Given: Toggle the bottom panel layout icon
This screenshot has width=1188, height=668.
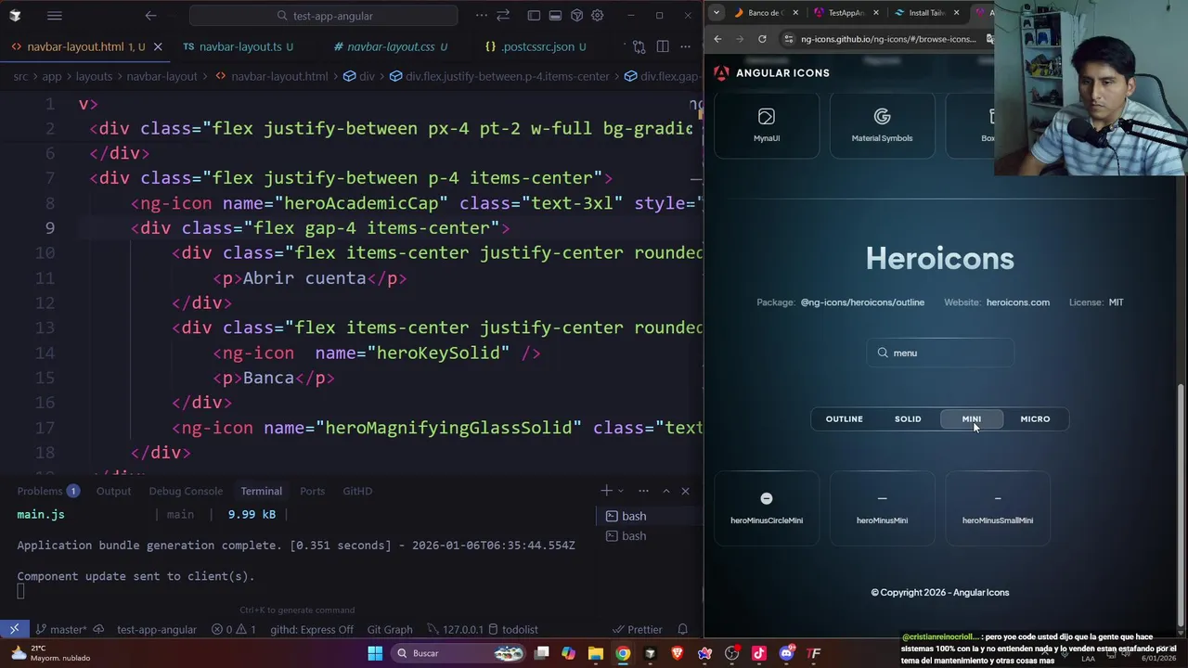Looking at the screenshot, I should tap(555, 16).
